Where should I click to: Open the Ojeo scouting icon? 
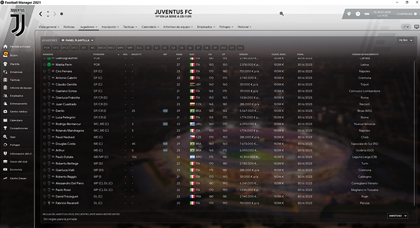pos(6,137)
